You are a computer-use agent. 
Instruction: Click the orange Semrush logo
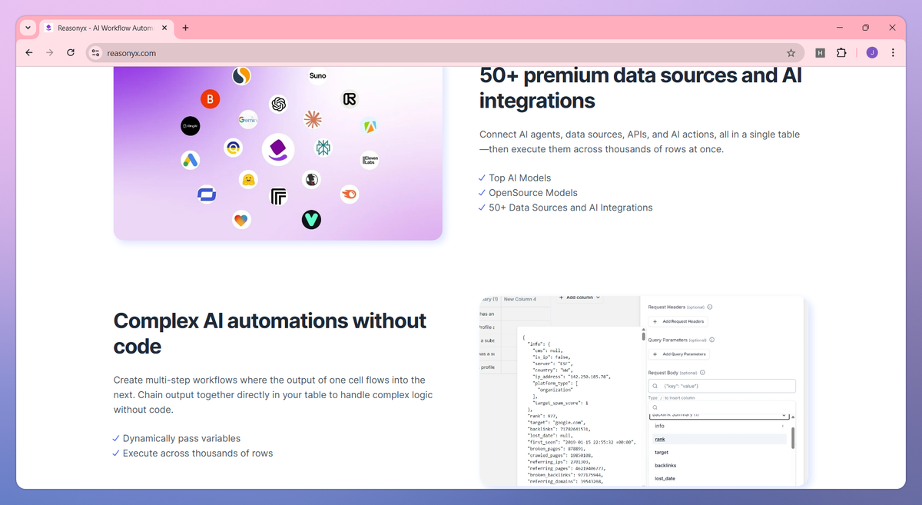(x=350, y=194)
